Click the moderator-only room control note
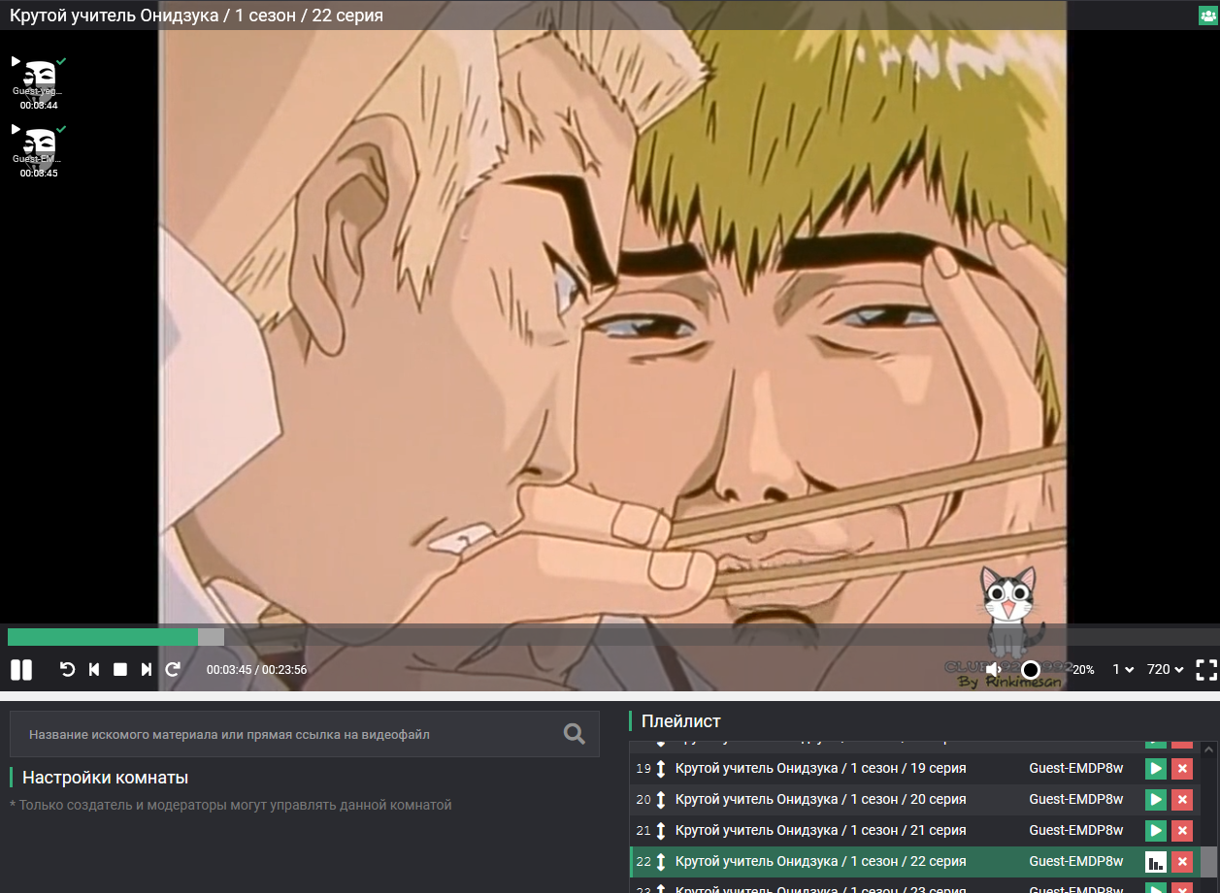Viewport: 1220px width, 893px height. (x=231, y=805)
